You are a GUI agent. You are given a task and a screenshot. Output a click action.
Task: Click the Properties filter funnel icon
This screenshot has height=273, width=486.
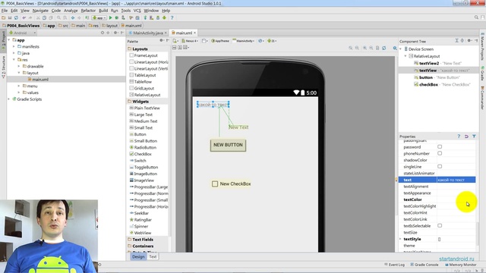474,136
